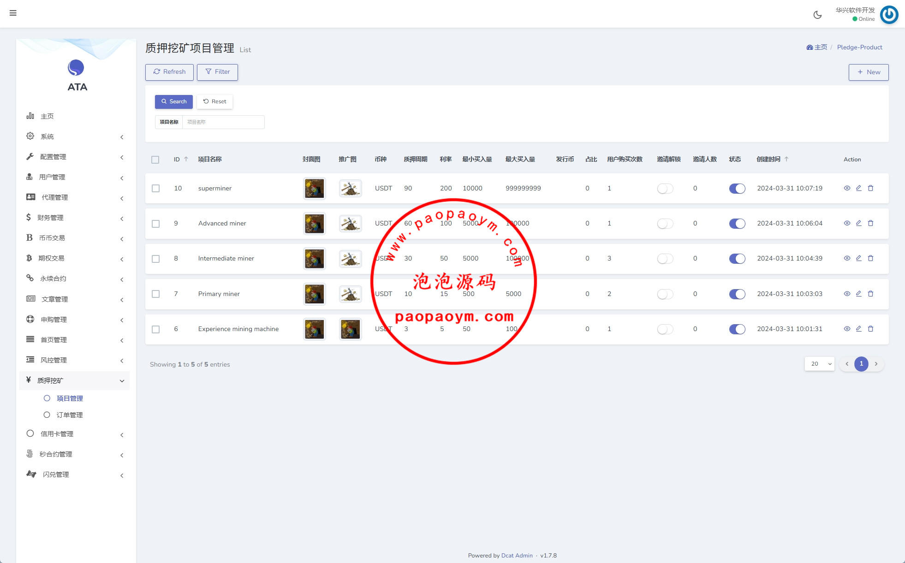Click the 项目名称 search input field

tap(223, 122)
